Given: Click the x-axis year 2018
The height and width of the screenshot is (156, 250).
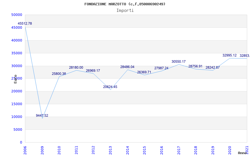Looking at the screenshot, I should (x=196, y=150).
